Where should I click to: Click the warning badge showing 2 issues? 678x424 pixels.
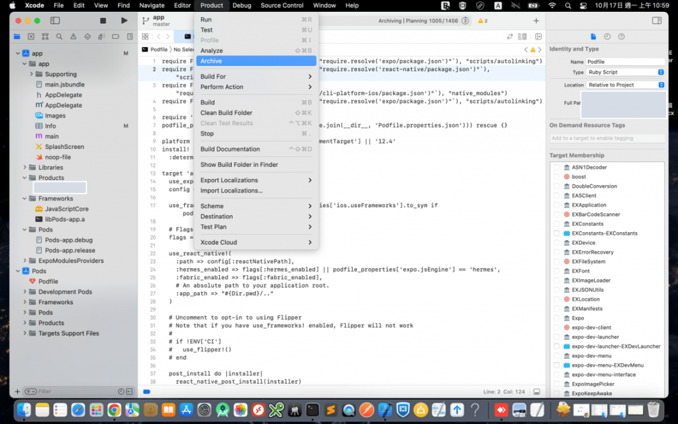[x=483, y=21]
